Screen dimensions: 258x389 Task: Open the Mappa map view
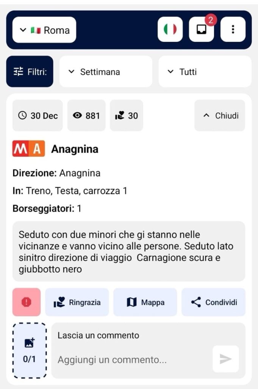[145, 302]
